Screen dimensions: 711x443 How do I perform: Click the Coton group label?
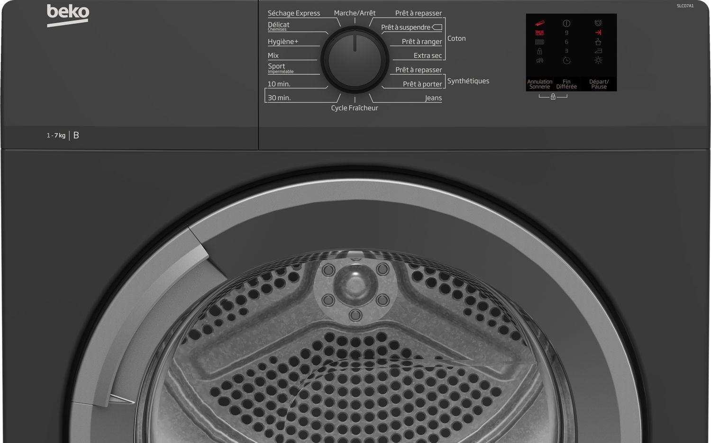point(456,38)
